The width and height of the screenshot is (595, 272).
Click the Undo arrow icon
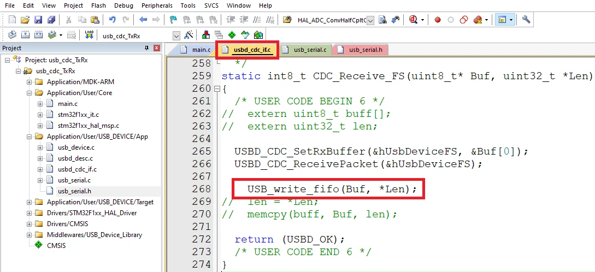pos(113,20)
